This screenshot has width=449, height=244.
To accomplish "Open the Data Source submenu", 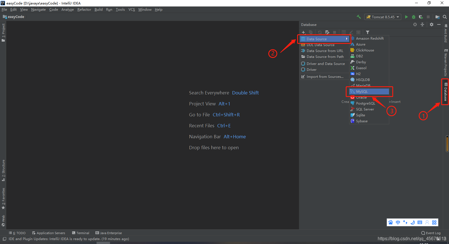I will [324, 39].
